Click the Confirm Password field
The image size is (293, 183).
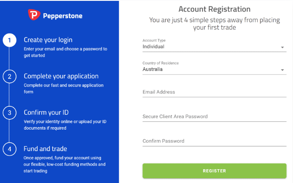[x=214, y=141]
